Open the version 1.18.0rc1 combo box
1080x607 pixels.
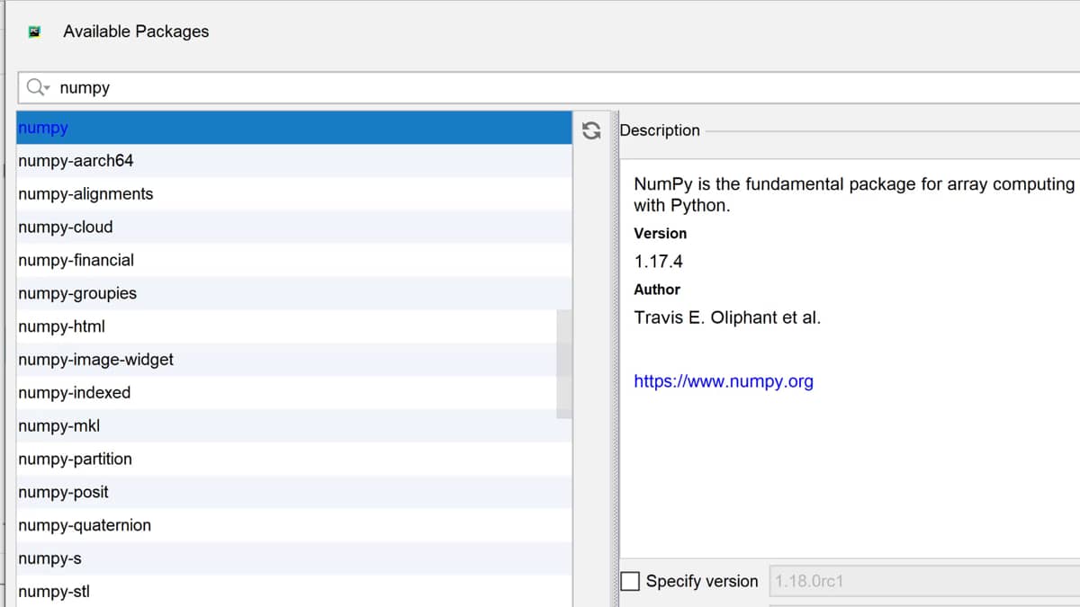click(924, 581)
